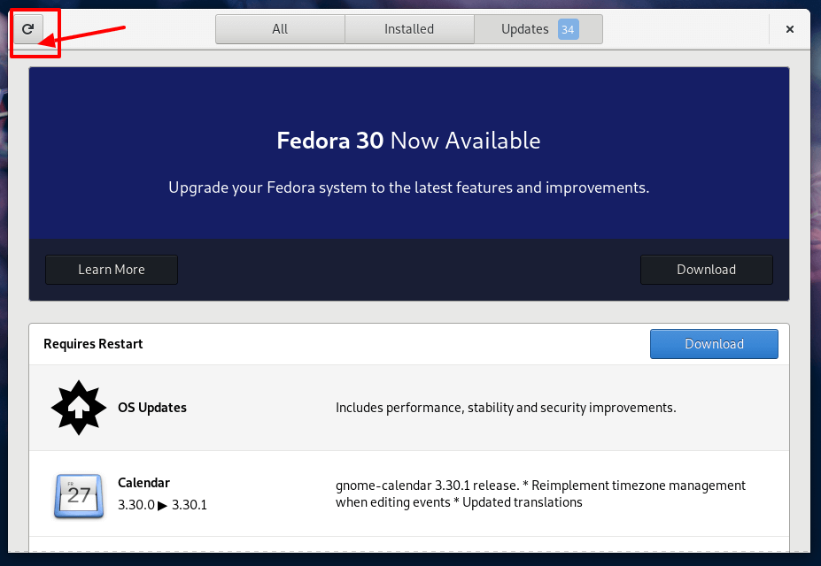Select the Updates tab

tap(525, 29)
